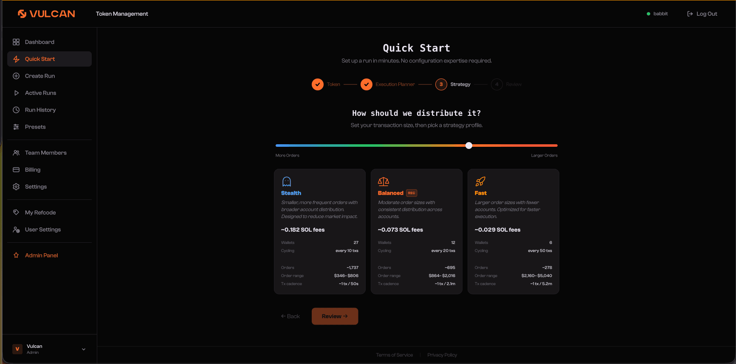
Task: Click the Log Out arrow icon
Action: pos(690,14)
